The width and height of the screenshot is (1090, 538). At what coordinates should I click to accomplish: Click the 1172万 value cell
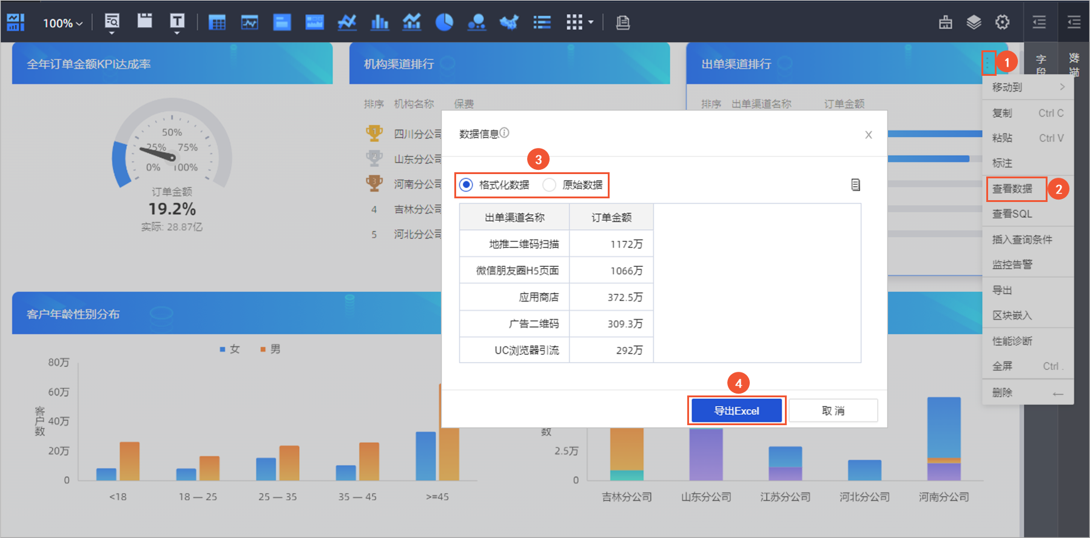pyautogui.click(x=611, y=244)
